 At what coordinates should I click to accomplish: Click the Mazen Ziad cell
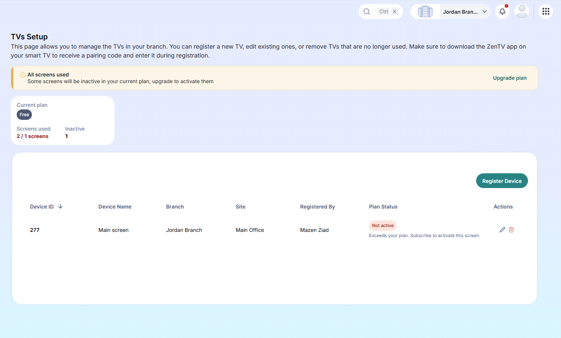point(314,230)
